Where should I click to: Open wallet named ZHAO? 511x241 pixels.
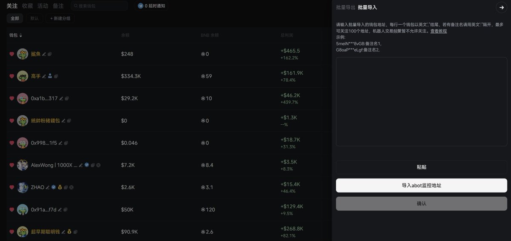click(37, 187)
